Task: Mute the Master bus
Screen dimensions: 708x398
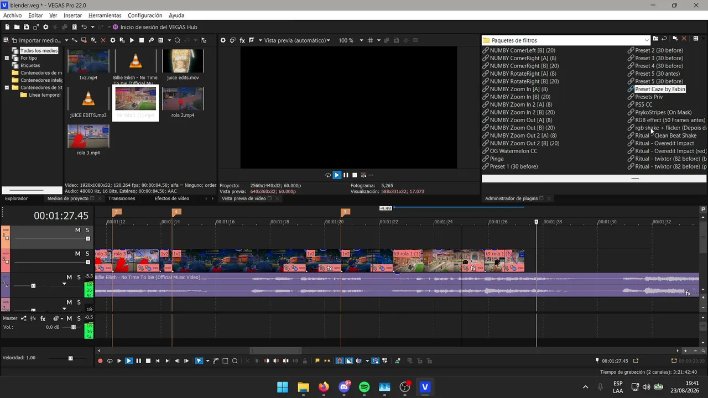Action: point(69,318)
